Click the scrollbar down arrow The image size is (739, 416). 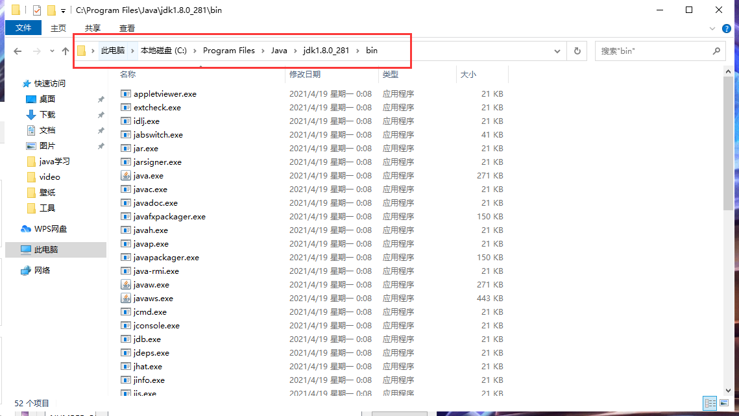coord(728,391)
